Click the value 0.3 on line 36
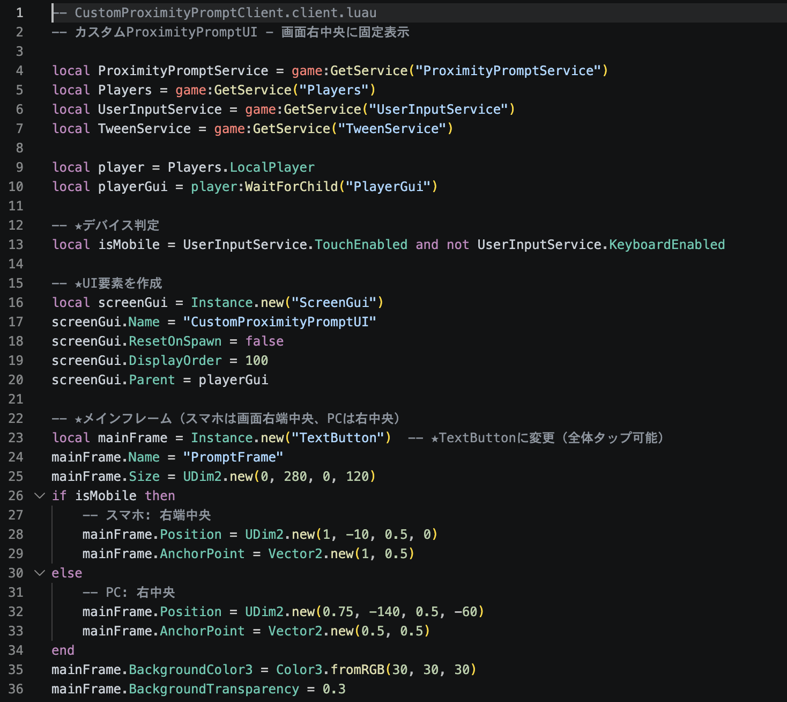This screenshot has width=787, height=702. tap(334, 689)
